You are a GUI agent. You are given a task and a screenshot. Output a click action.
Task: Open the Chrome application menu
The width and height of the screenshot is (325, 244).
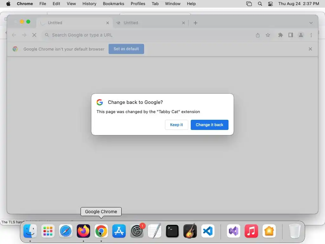(x=25, y=4)
